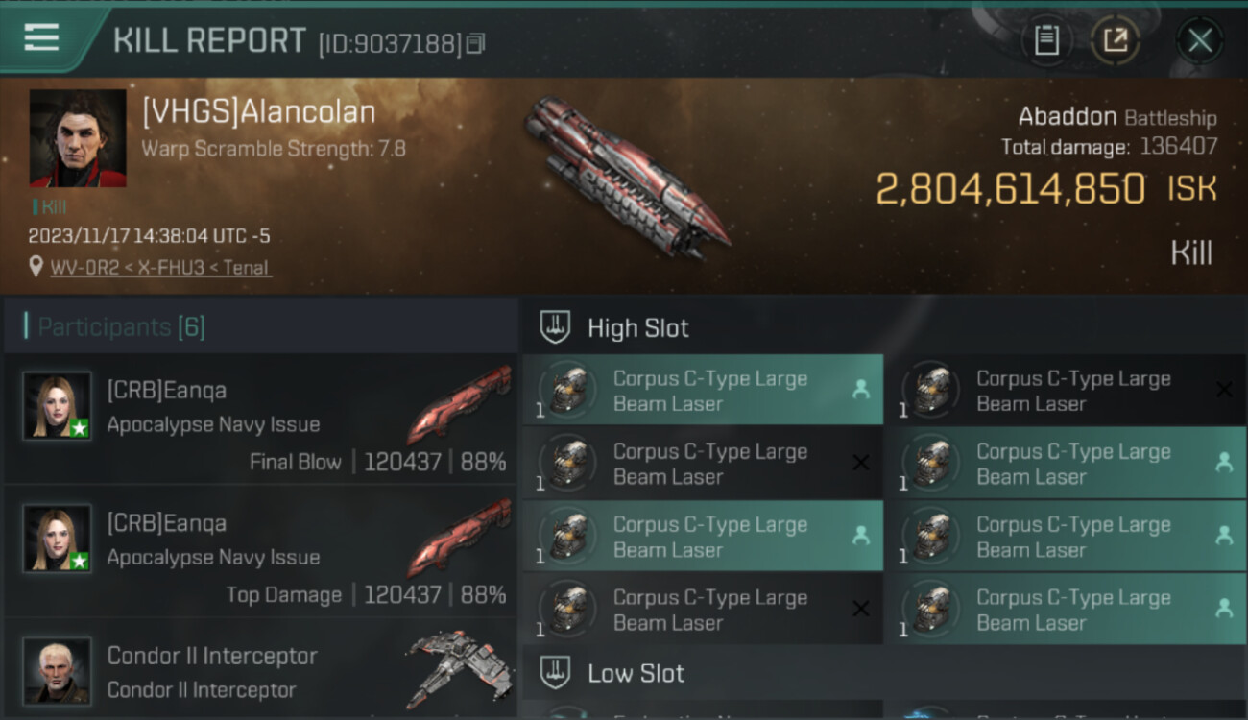
Task: Click the Condor II Interceptor ship image
Action: point(458,669)
